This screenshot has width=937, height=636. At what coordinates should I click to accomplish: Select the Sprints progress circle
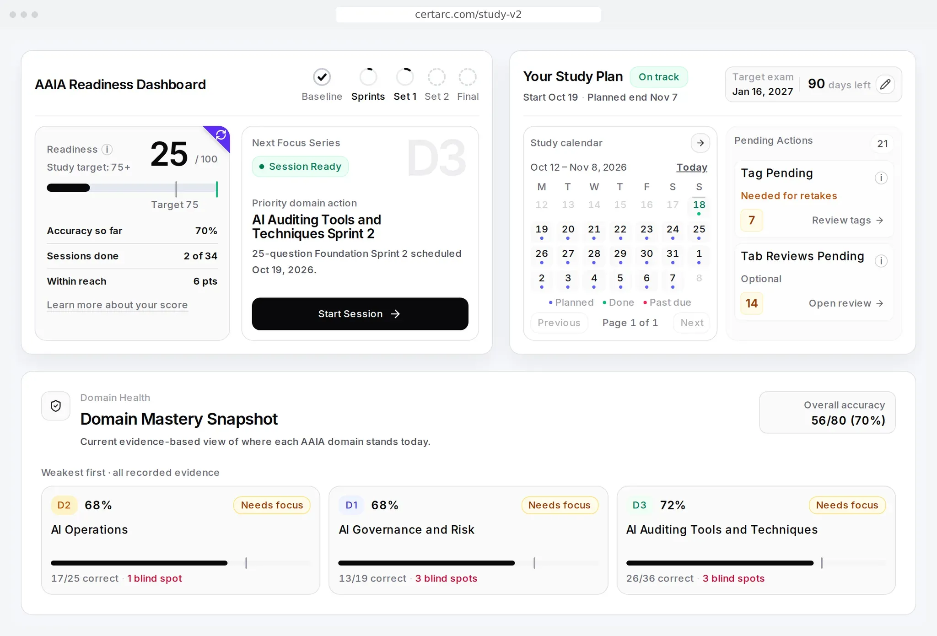(x=368, y=77)
